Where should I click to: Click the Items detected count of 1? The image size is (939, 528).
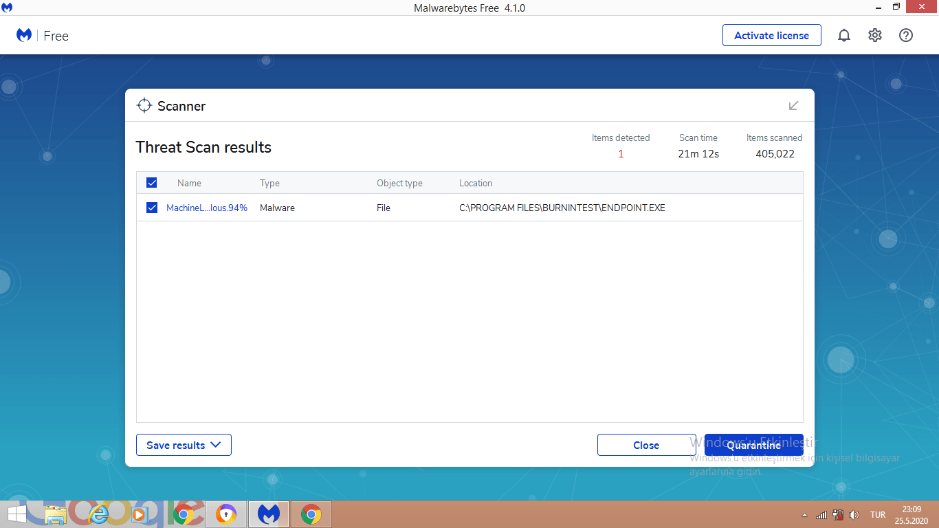621,154
